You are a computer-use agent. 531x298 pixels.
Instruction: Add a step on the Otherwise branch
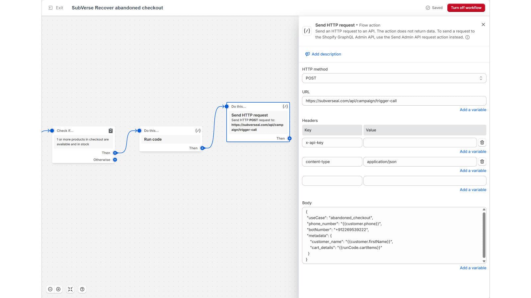tap(115, 160)
